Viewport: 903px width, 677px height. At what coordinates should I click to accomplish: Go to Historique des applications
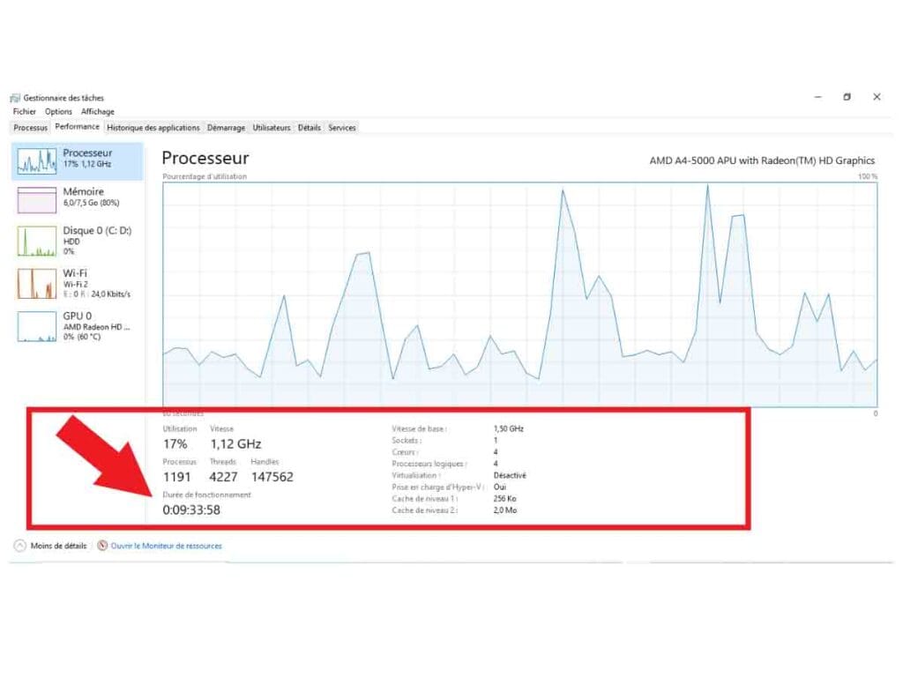(153, 127)
